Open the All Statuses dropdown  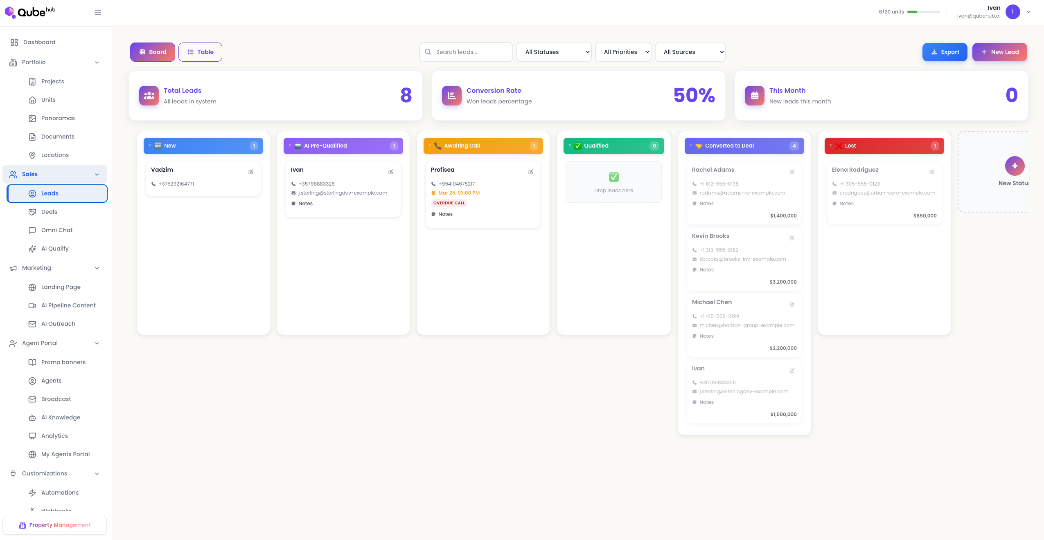pyautogui.click(x=554, y=52)
